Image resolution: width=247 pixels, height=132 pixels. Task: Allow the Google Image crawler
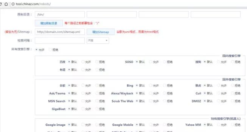(x=83, y=125)
